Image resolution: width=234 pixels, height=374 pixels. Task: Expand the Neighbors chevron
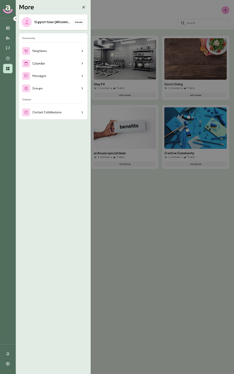click(82, 51)
